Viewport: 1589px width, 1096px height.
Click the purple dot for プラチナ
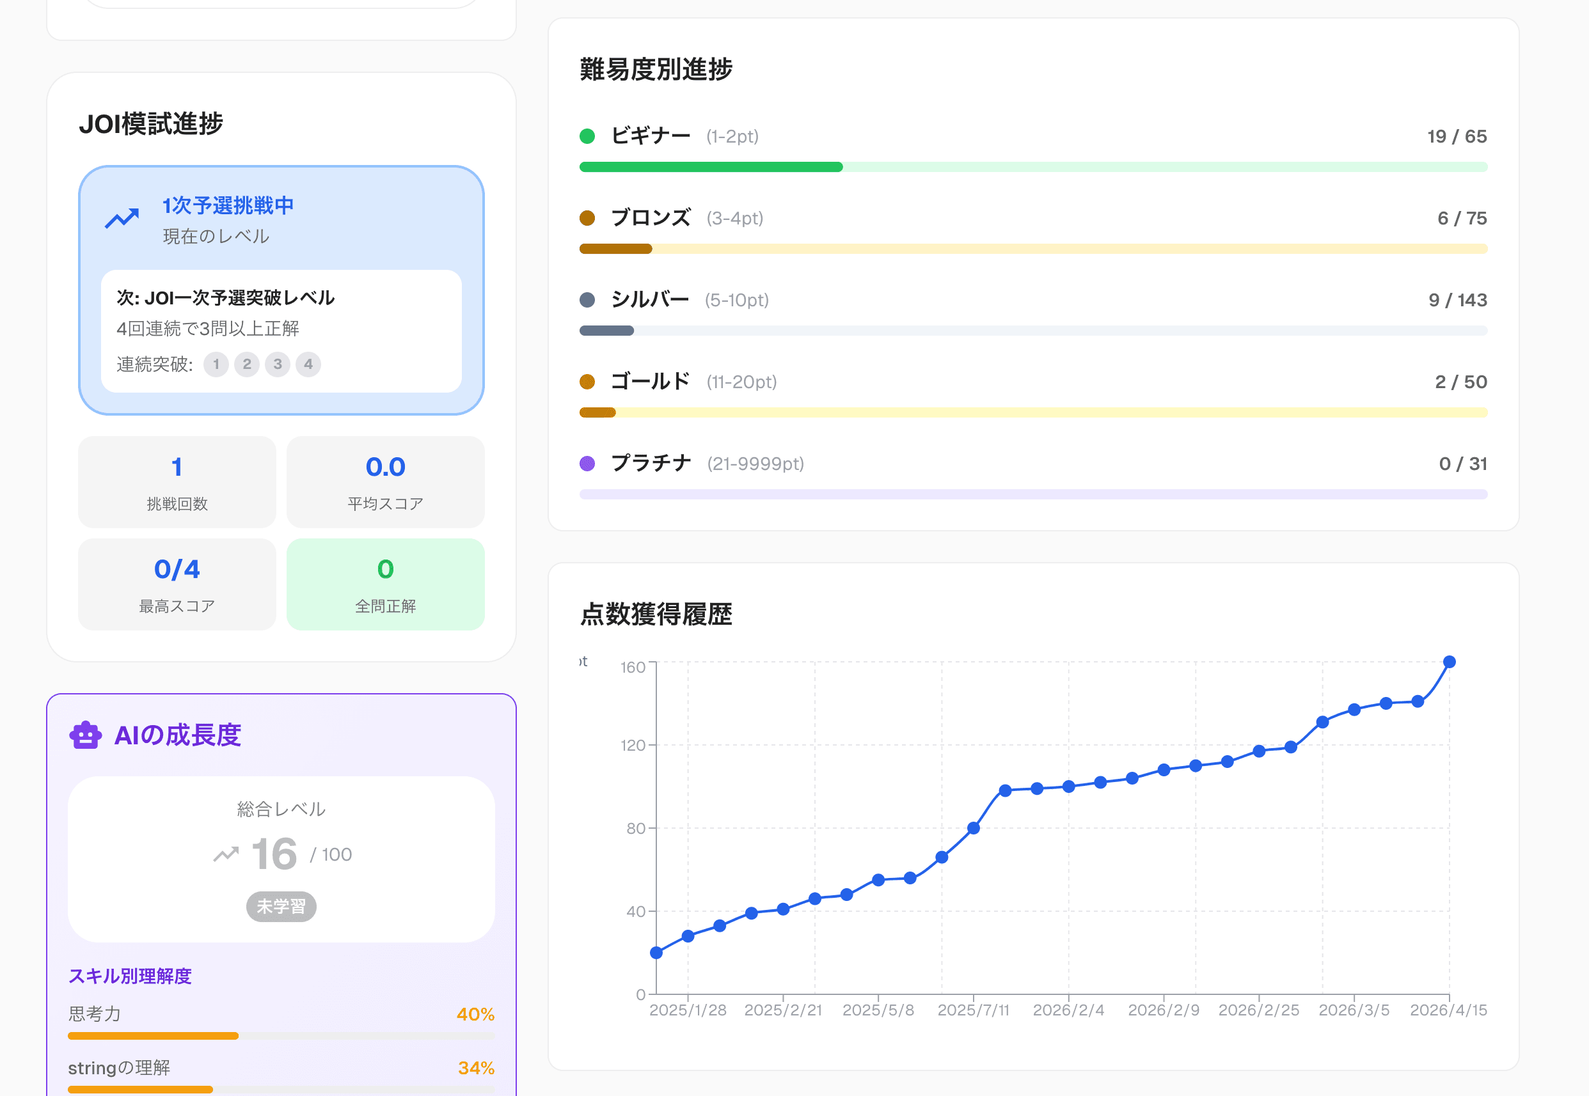tap(587, 463)
